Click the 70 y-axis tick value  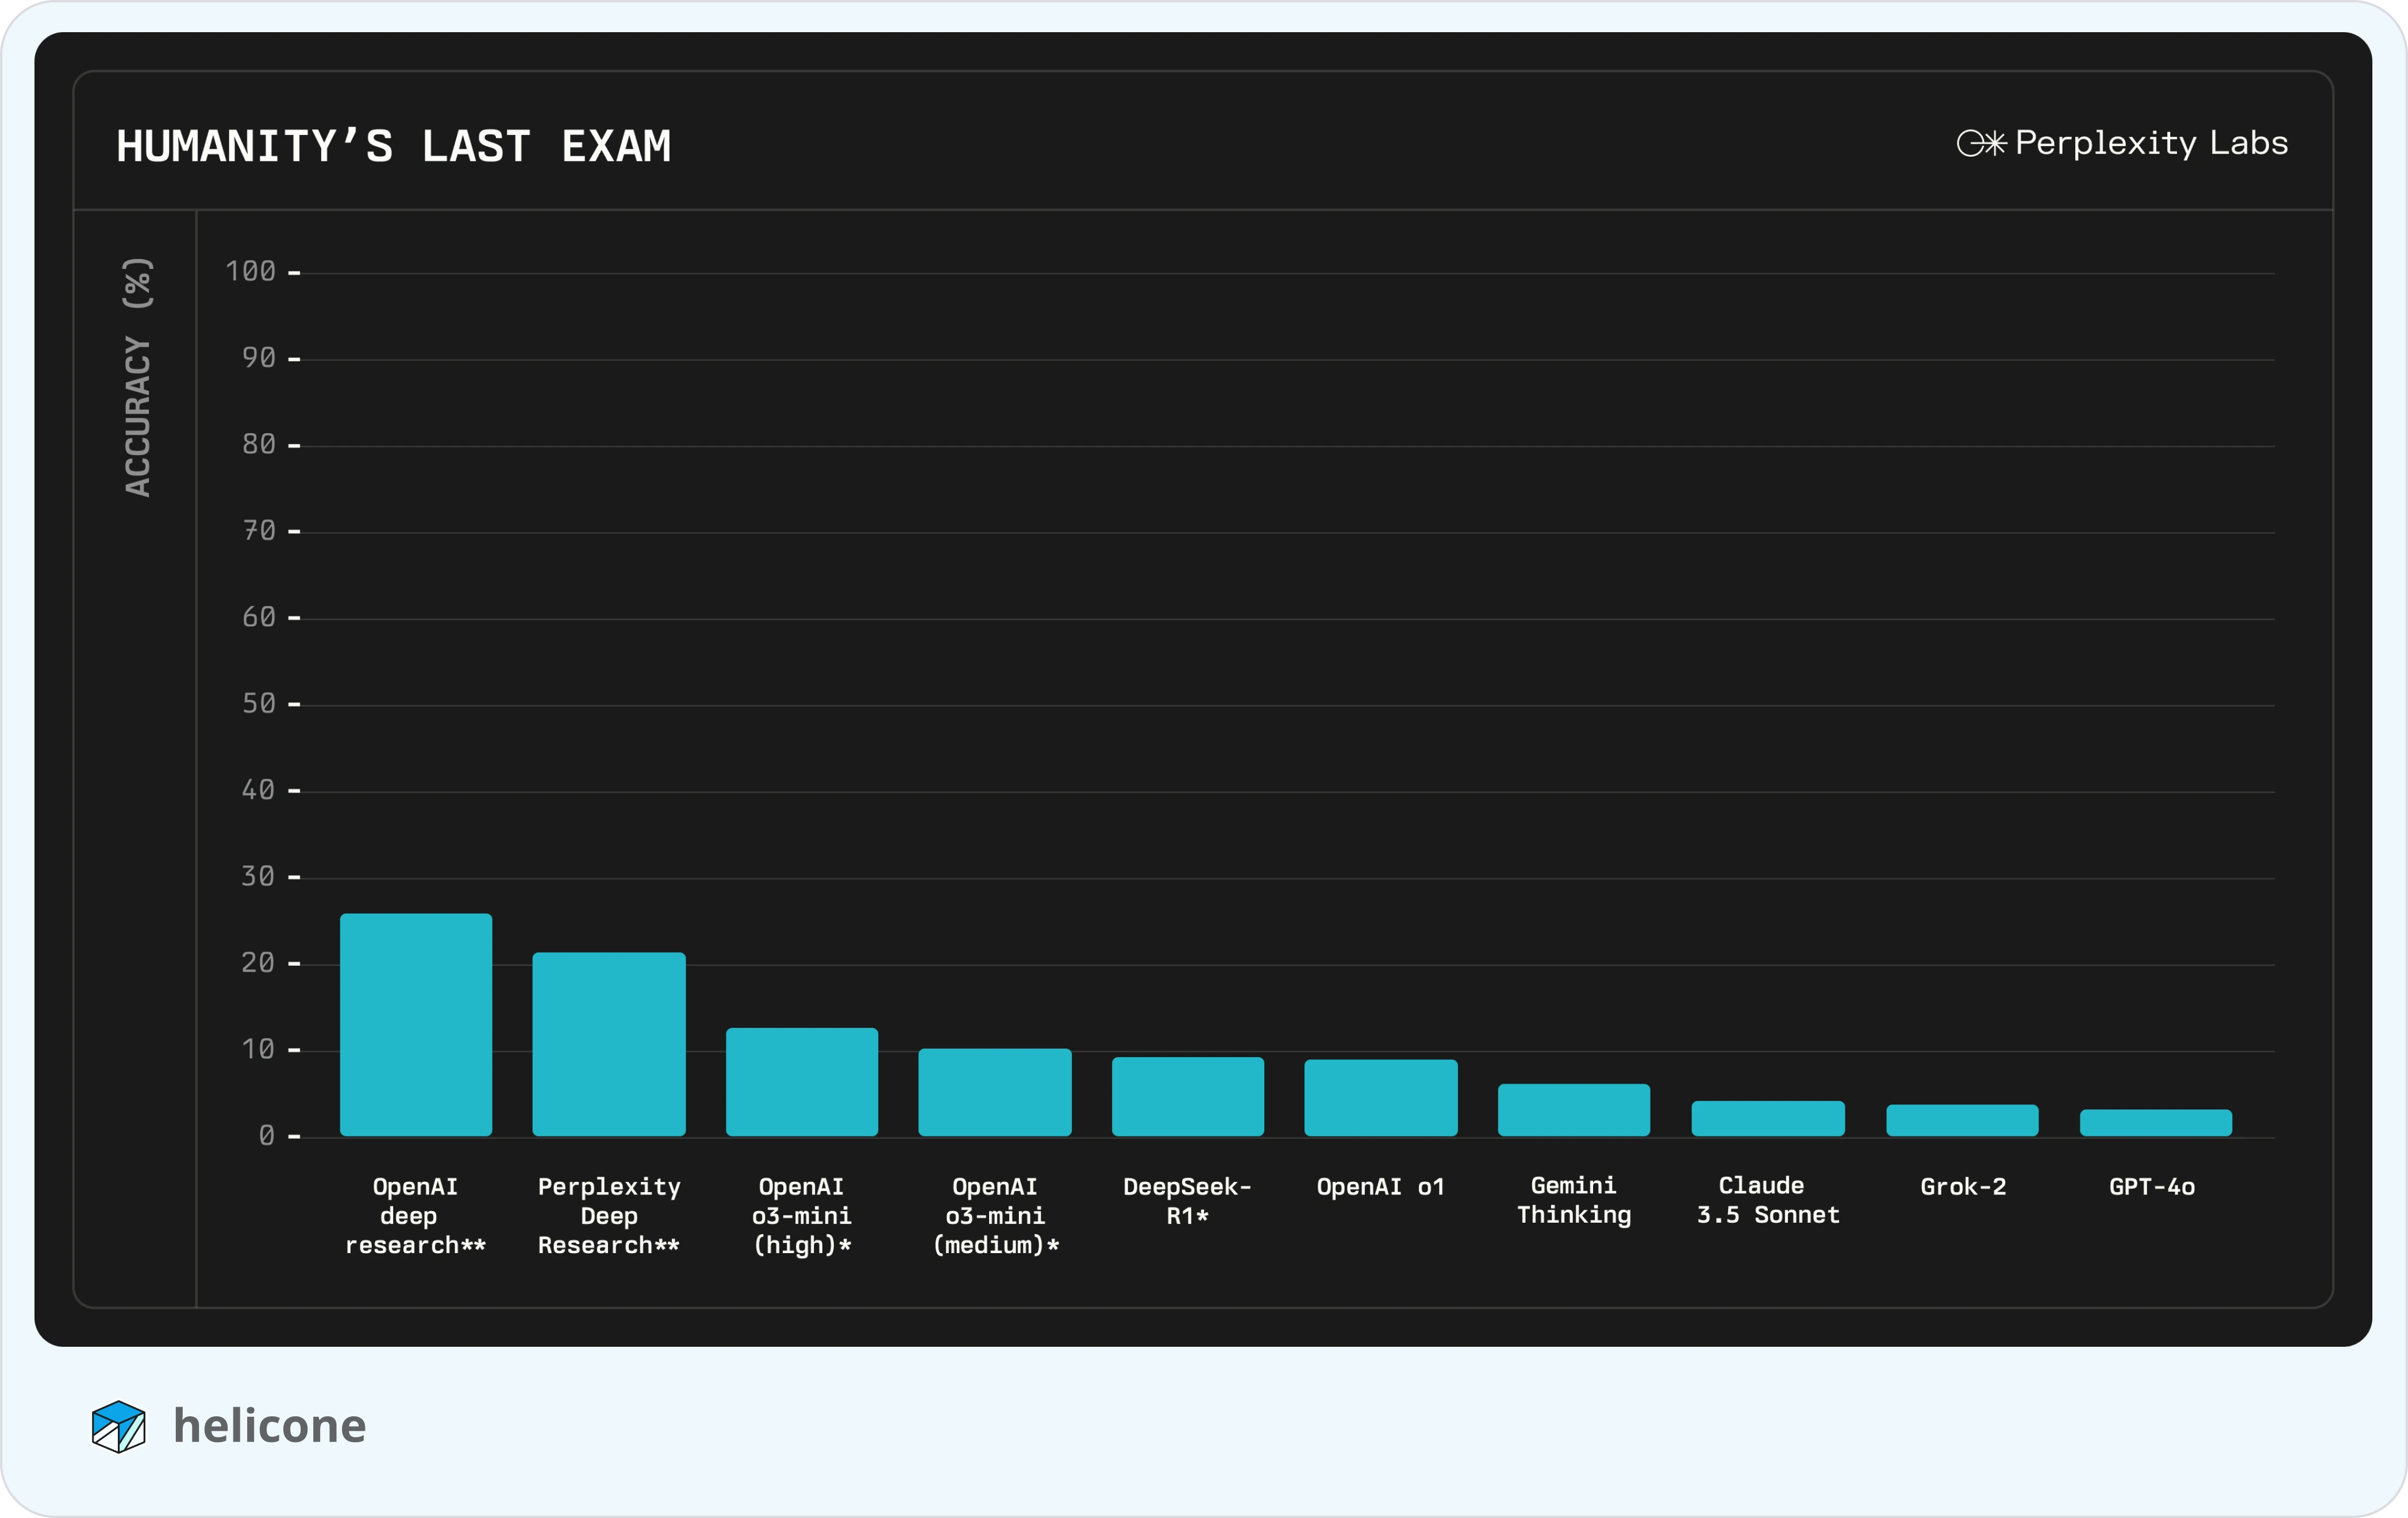pos(258,530)
